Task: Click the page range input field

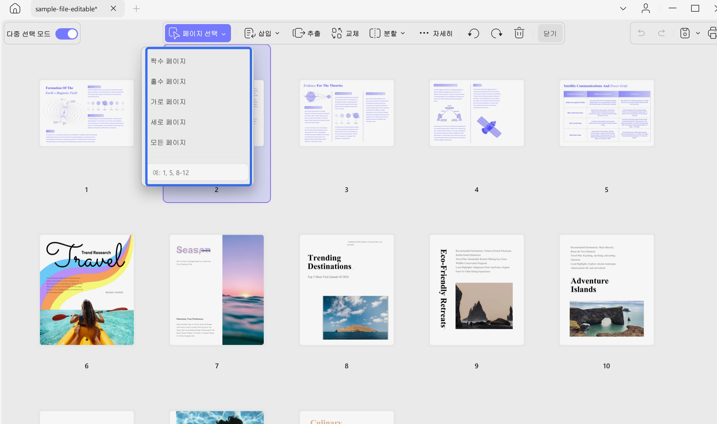Action: tap(198, 173)
